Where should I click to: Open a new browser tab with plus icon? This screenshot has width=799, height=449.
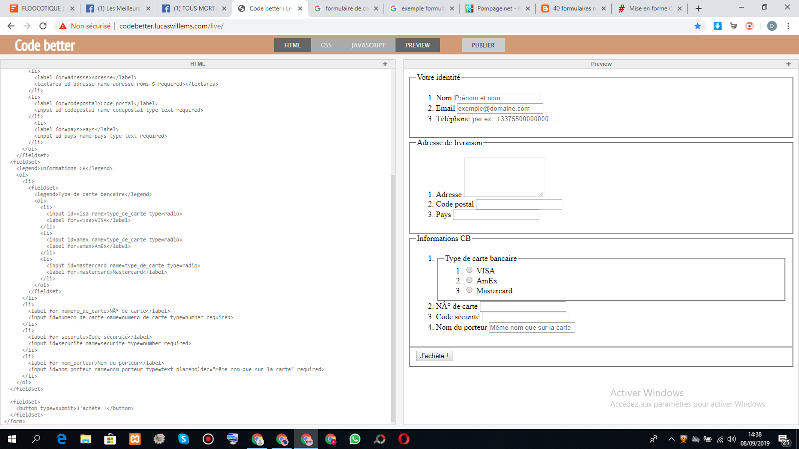699,8
